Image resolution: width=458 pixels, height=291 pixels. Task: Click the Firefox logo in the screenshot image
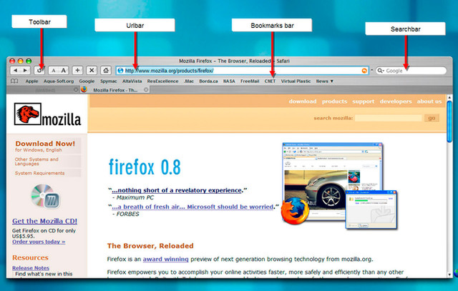[295, 210]
